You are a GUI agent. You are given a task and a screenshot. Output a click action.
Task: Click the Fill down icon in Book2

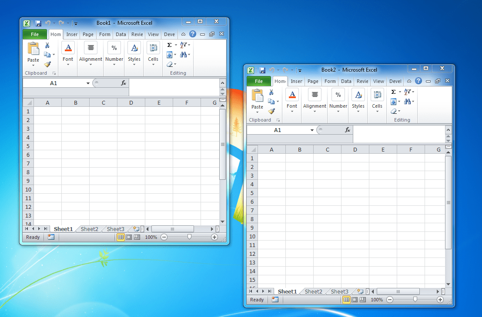click(x=393, y=102)
